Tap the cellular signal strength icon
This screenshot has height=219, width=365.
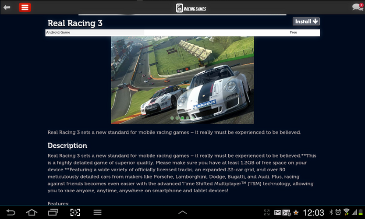354,212
